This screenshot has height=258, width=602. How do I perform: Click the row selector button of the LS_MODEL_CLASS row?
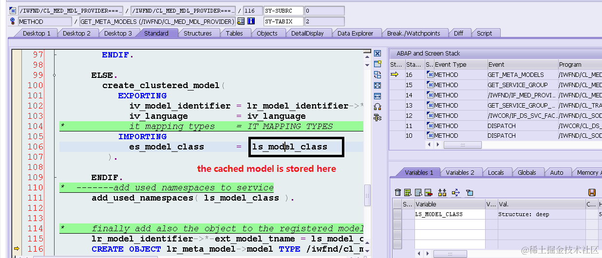(x=397, y=214)
